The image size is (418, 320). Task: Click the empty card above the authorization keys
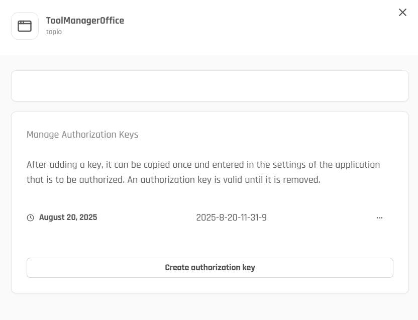click(210, 86)
